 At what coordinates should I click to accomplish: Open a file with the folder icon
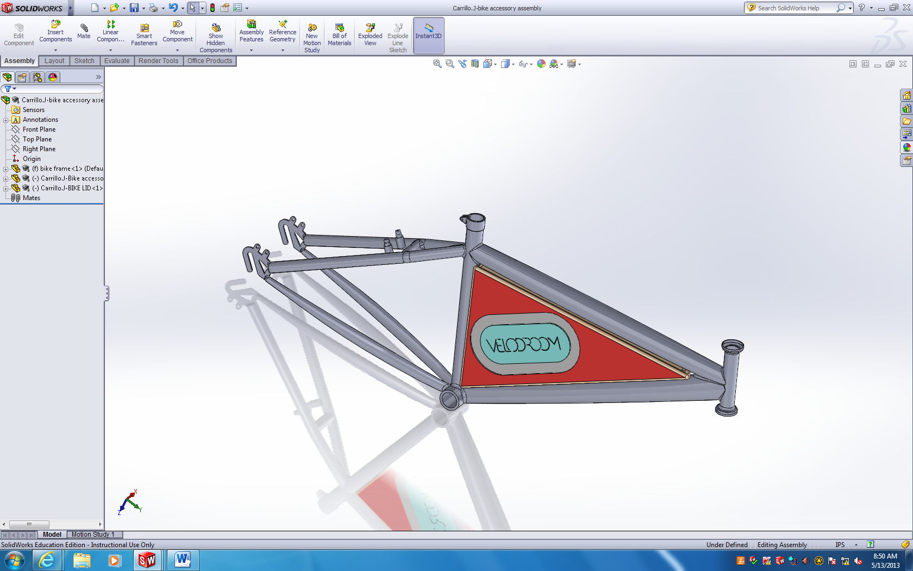point(114,8)
